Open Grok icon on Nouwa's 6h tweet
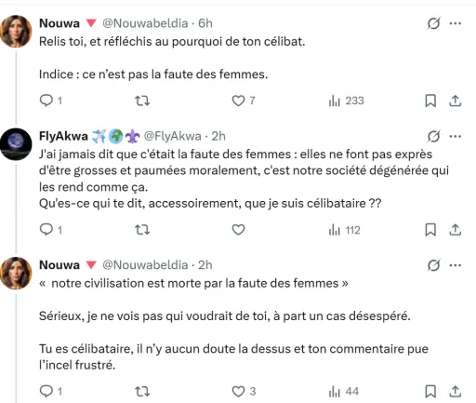The width and height of the screenshot is (476, 403). click(433, 23)
